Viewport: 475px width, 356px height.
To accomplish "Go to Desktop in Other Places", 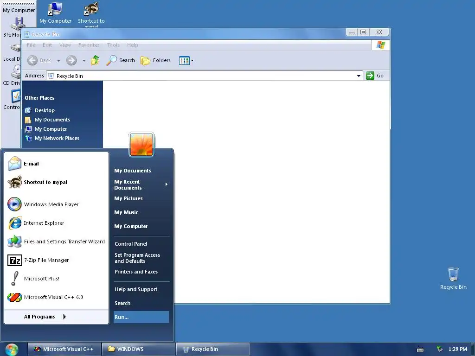I will click(x=40, y=110).
